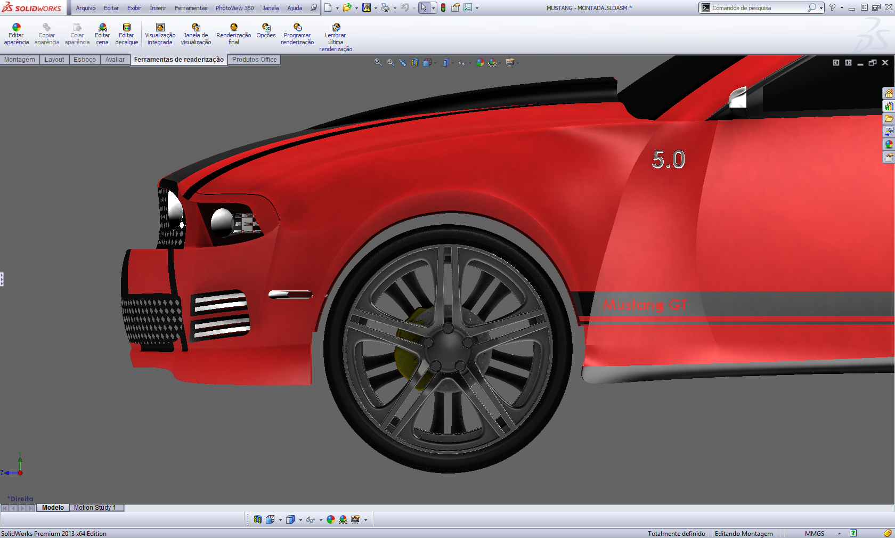The image size is (895, 538).
Task: Open the options checklist icon in the top toolbar
Action: point(468,7)
